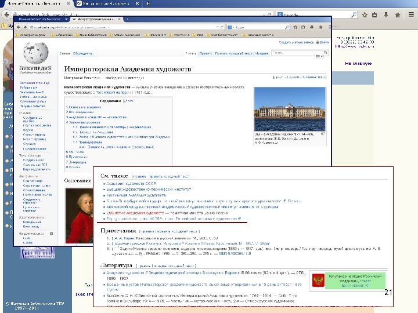Click Высший художественно-технический институт link

pyautogui.click(x=149, y=190)
